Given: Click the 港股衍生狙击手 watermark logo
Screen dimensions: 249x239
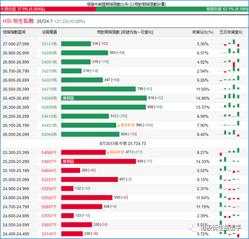Looking at the screenshot, I should coord(215,227).
